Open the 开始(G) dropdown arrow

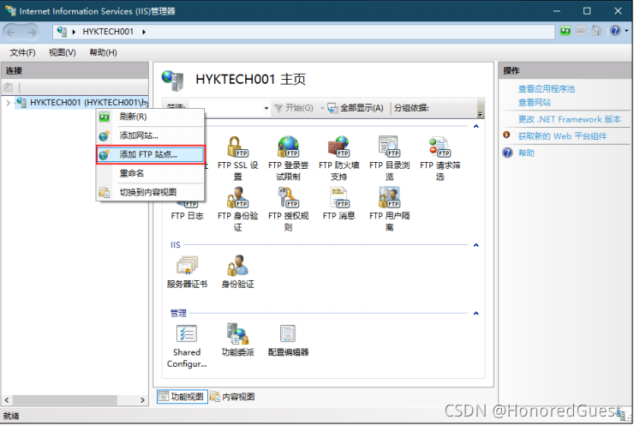[x=322, y=108]
